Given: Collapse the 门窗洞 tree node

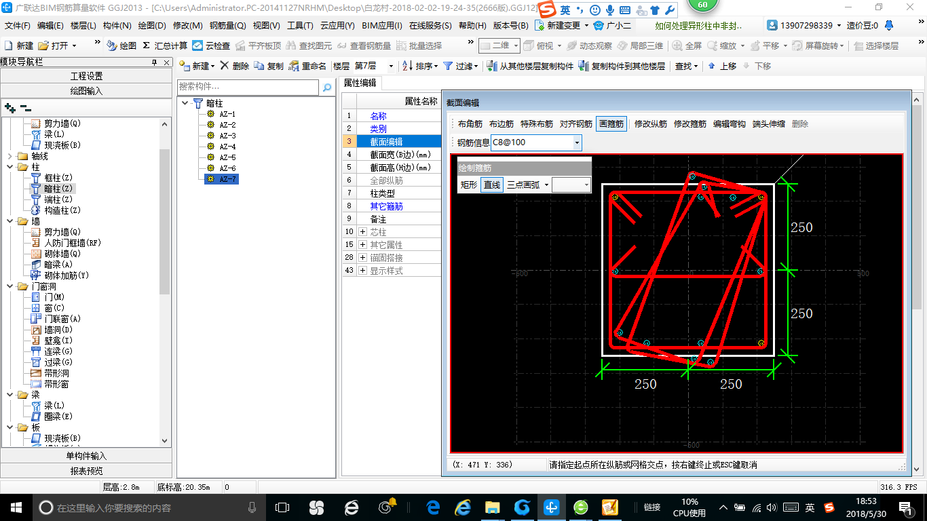Looking at the screenshot, I should pyautogui.click(x=9, y=286).
